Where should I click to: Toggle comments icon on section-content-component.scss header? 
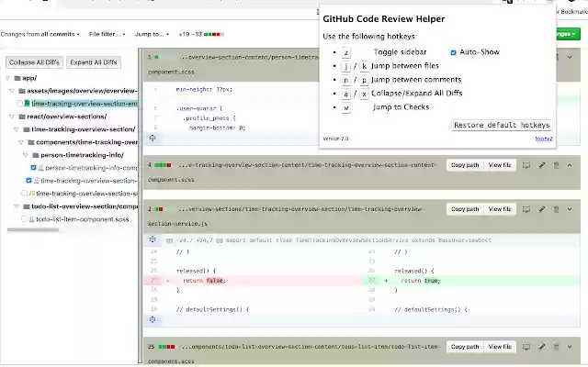click(526, 165)
